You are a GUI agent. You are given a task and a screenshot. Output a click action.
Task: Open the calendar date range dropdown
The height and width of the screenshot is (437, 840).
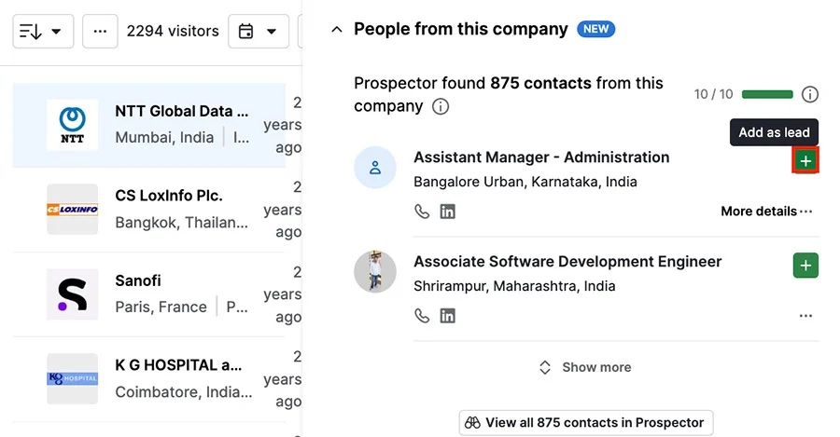(x=259, y=32)
